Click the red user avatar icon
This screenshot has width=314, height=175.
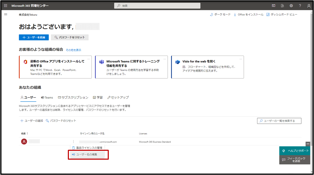[x=24, y=142]
